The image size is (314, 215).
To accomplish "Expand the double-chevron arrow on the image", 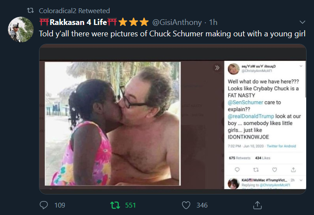I will click(216, 68).
